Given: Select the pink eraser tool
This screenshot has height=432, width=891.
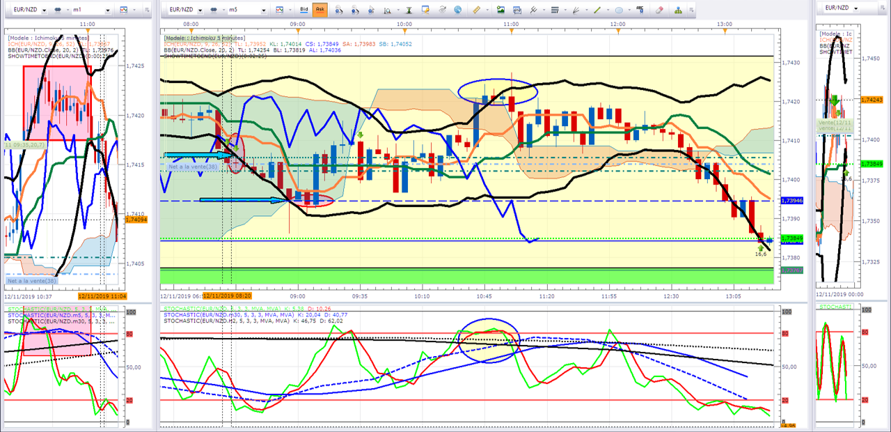Looking at the screenshot, I should (659, 10).
